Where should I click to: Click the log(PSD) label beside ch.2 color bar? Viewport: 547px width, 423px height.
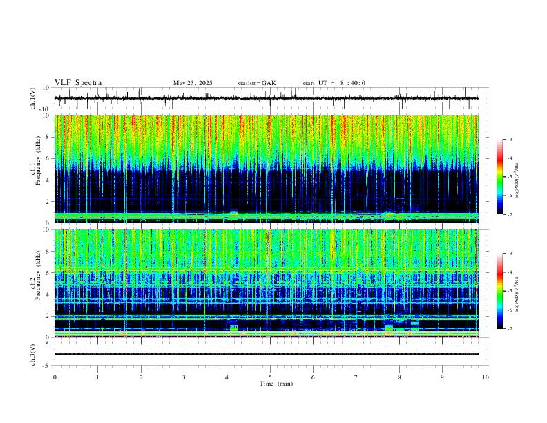pos(517,294)
